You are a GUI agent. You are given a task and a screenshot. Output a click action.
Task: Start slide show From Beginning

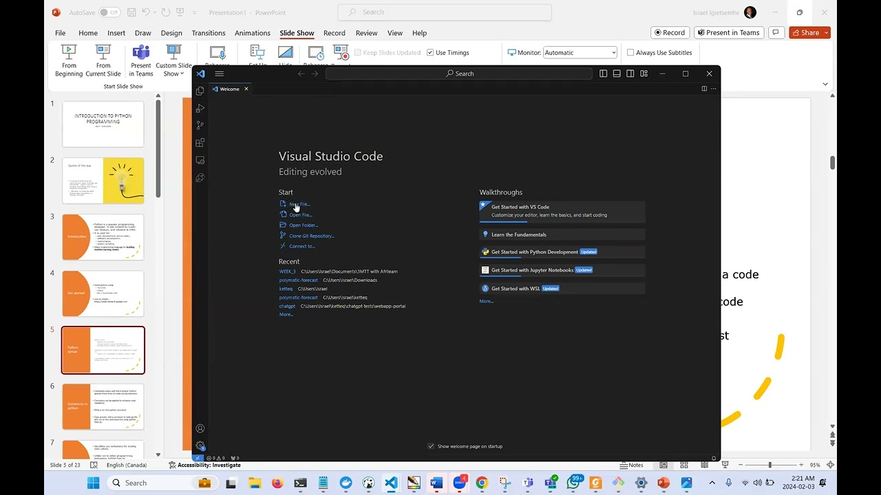pyautogui.click(x=69, y=60)
